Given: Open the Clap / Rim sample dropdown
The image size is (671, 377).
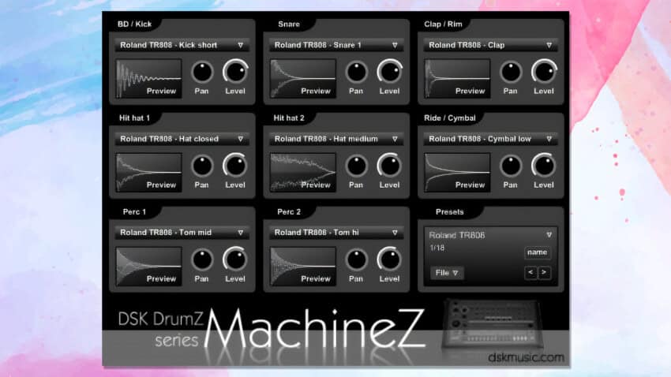Looking at the screenshot, I should [490, 45].
